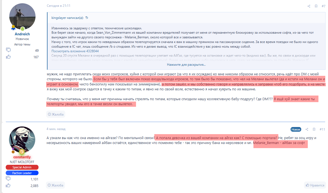Report constantly's post with Жалоба button

(x=56, y=185)
